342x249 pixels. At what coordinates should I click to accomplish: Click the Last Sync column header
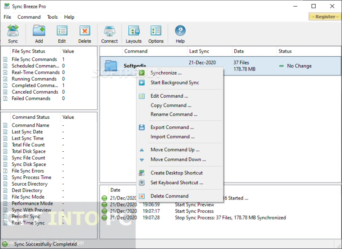[x=199, y=51]
